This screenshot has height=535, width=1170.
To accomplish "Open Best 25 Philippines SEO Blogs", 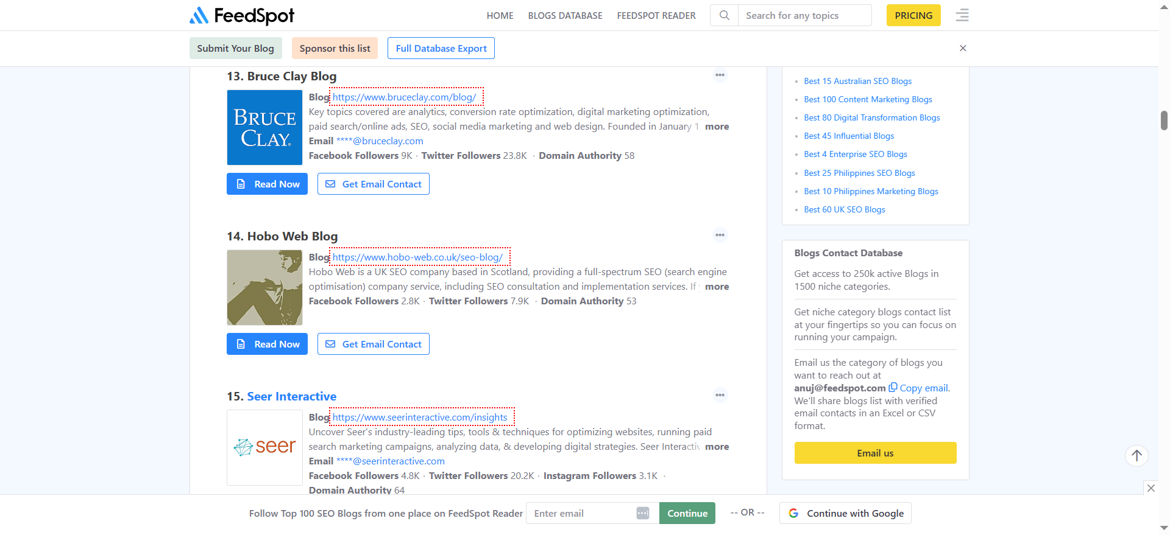I will 859,173.
